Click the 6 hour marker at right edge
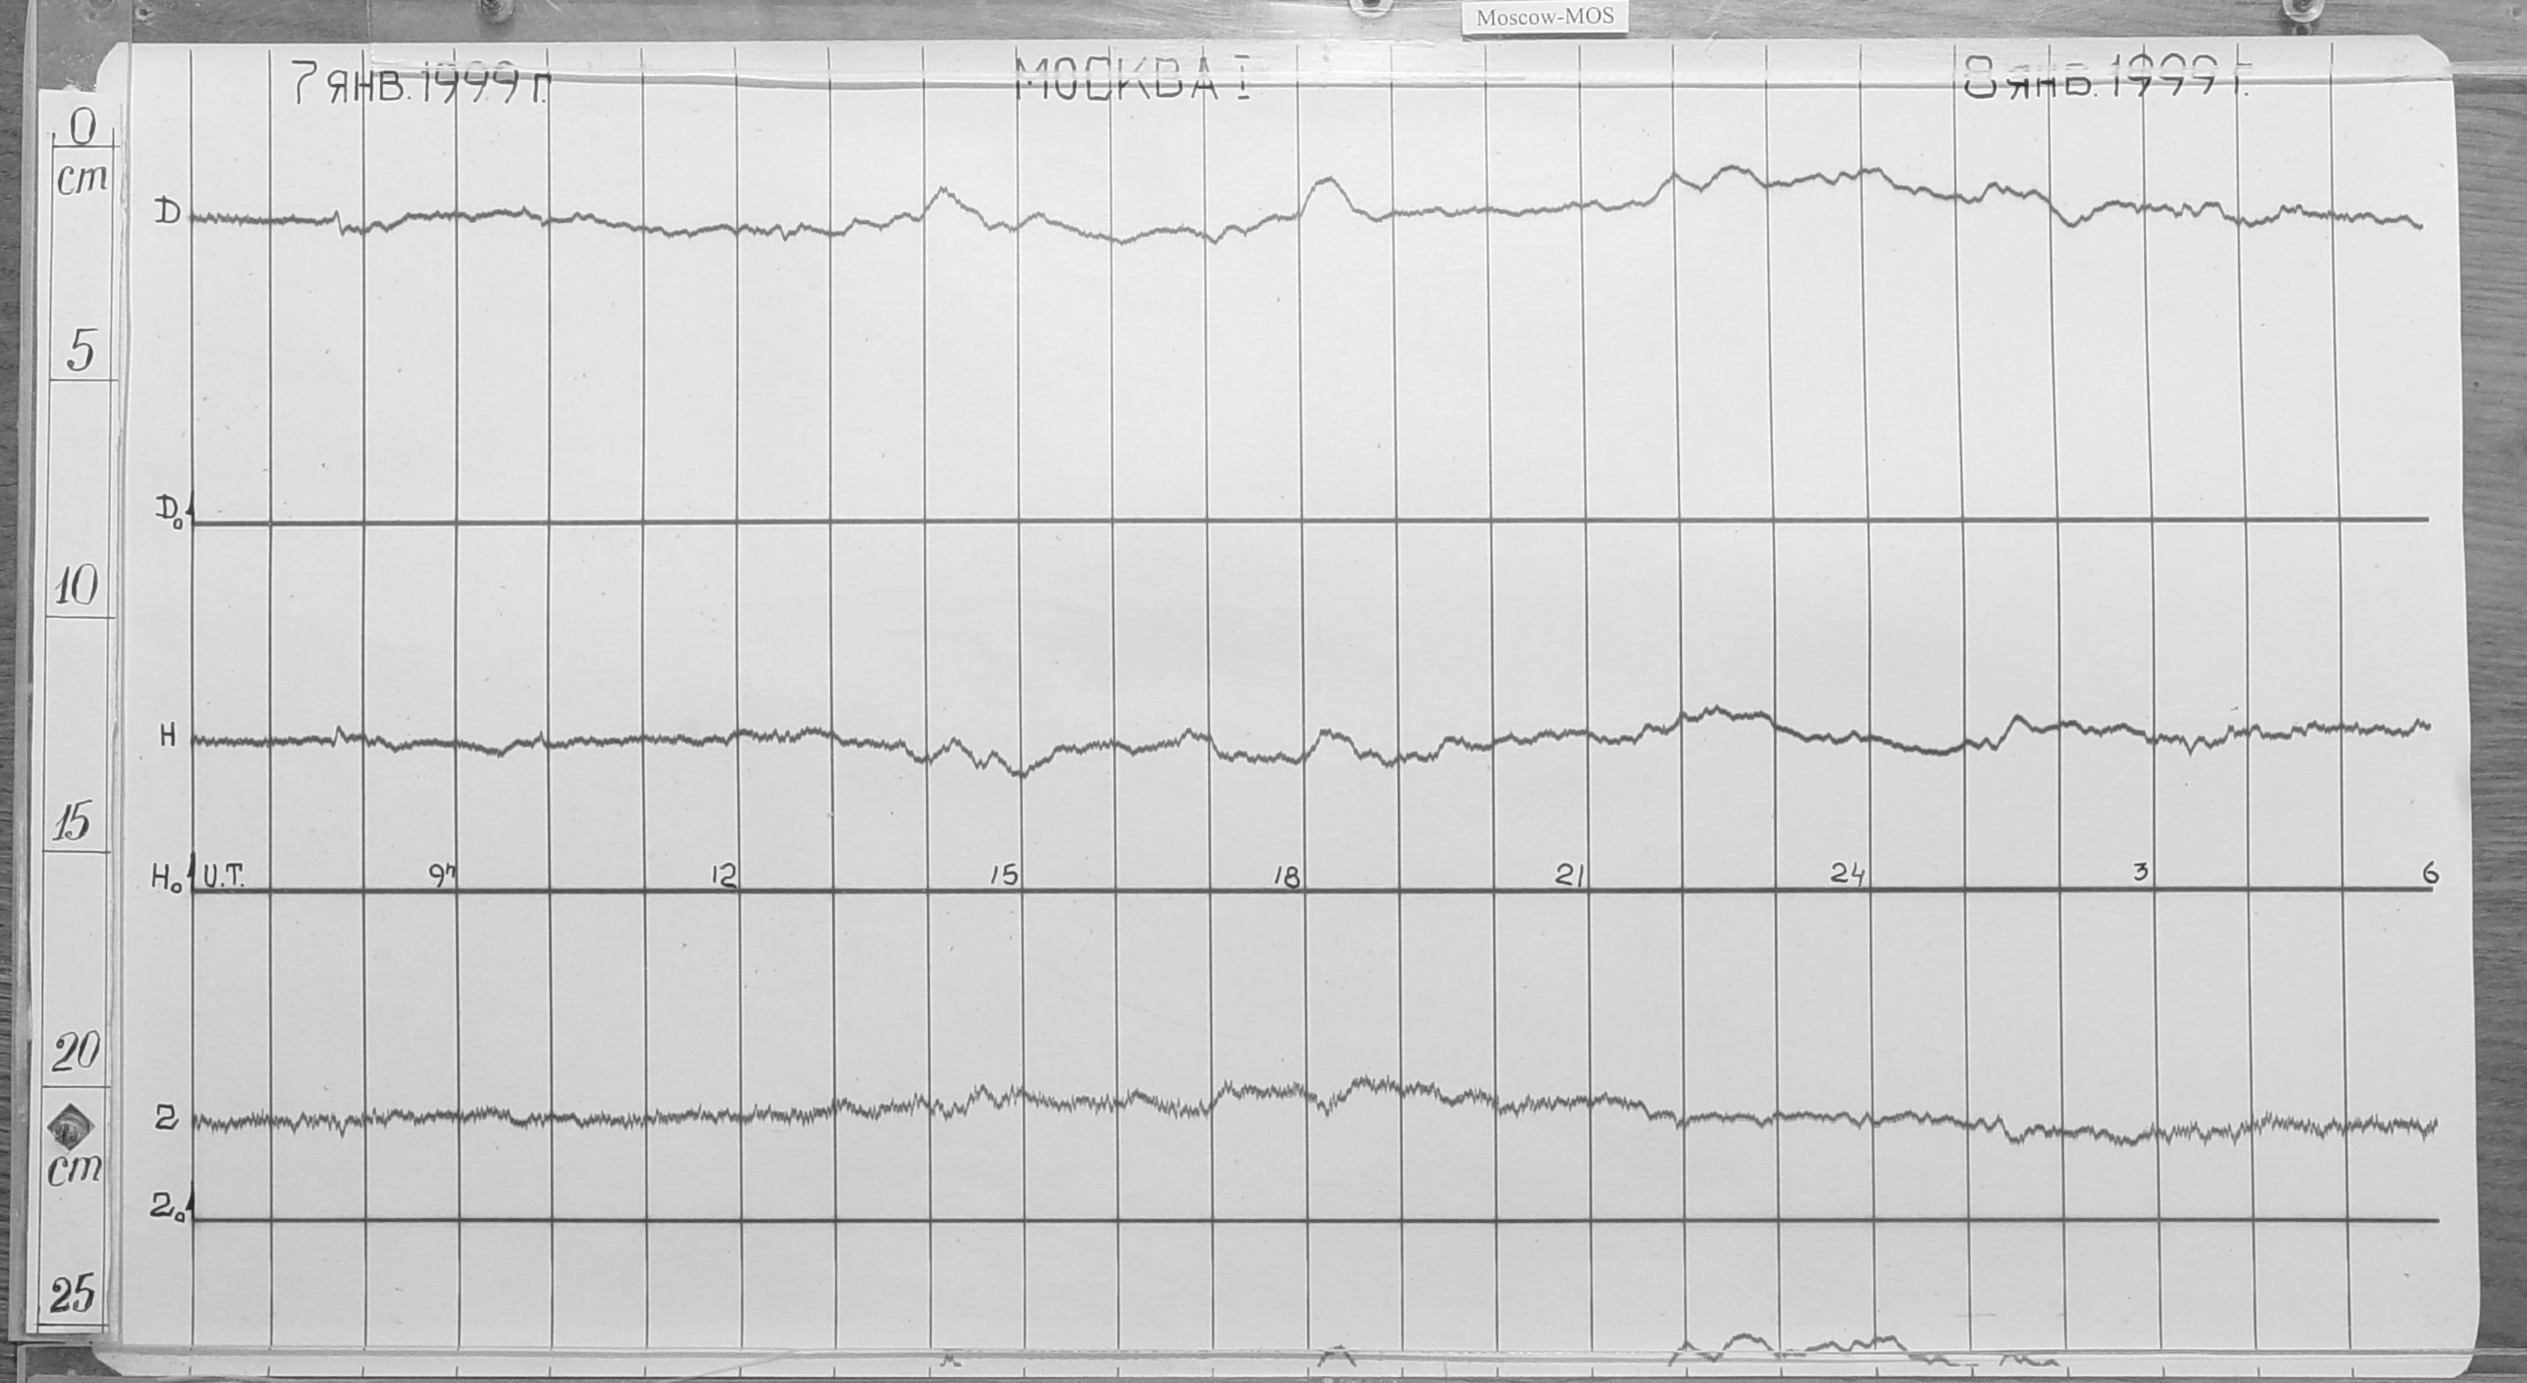This screenshot has height=1383, width=2527. [2430, 872]
